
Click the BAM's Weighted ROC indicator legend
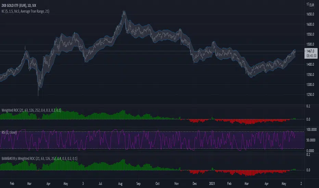point(39,159)
